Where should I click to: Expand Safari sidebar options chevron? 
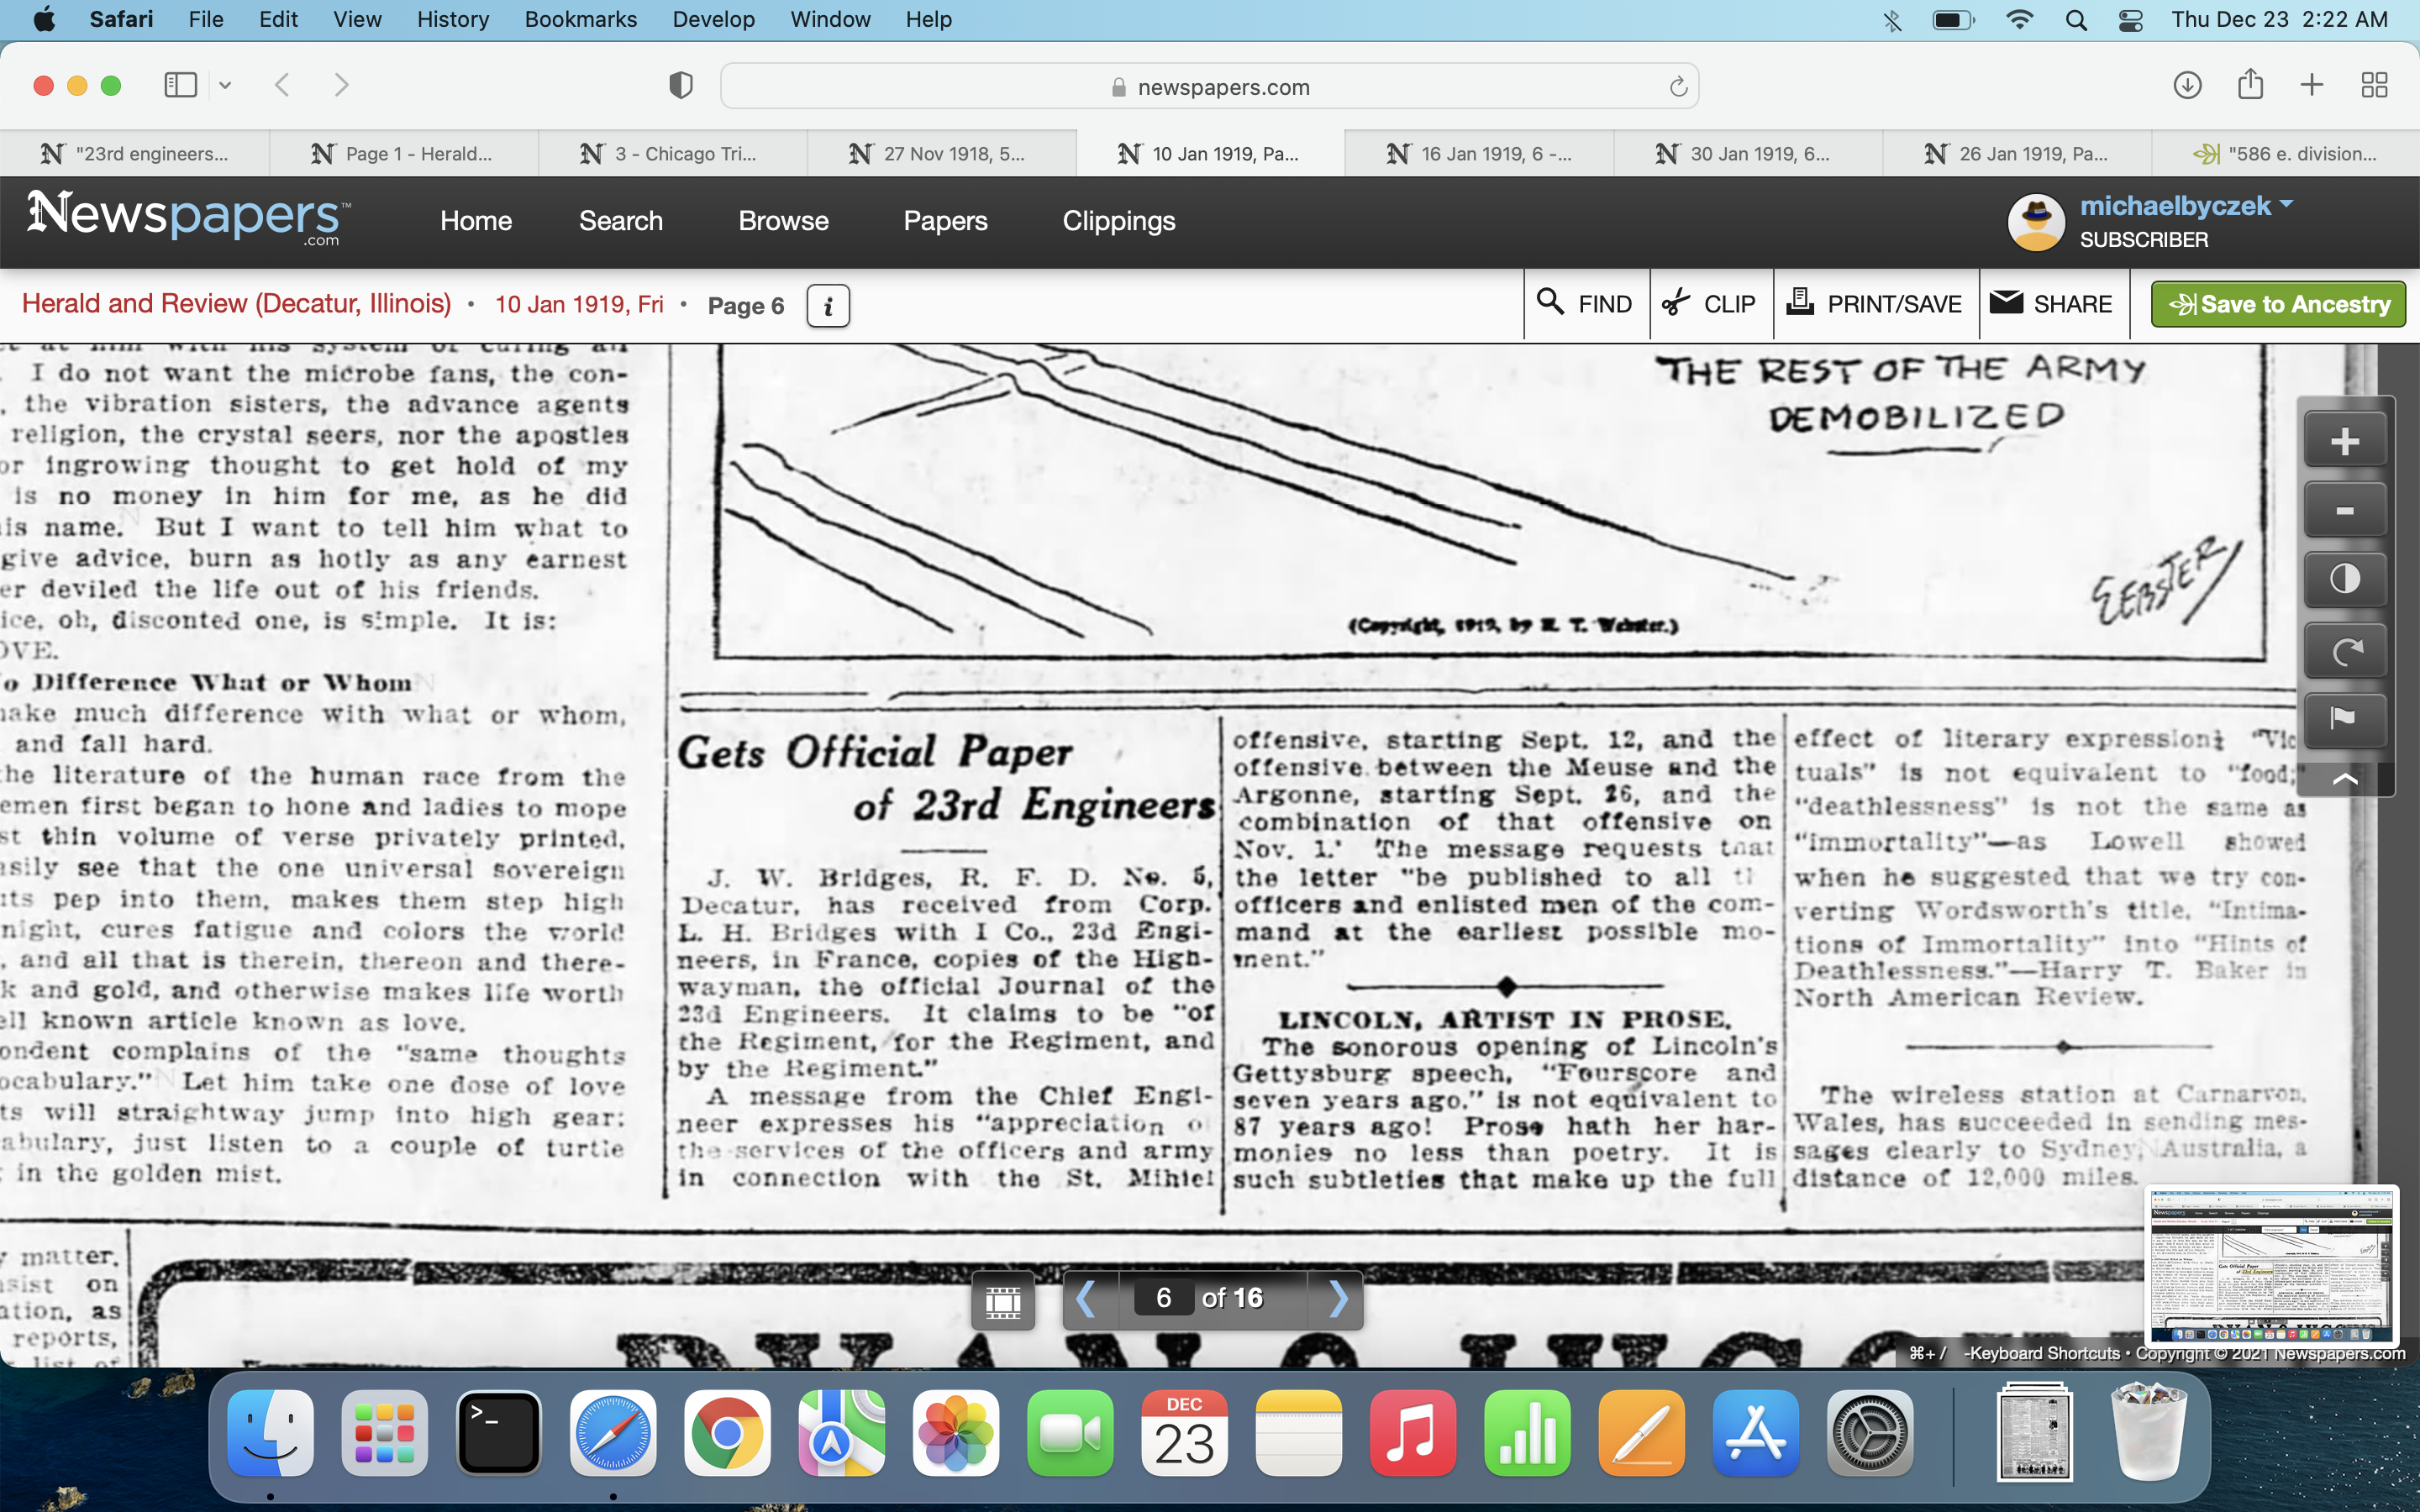tap(225, 86)
